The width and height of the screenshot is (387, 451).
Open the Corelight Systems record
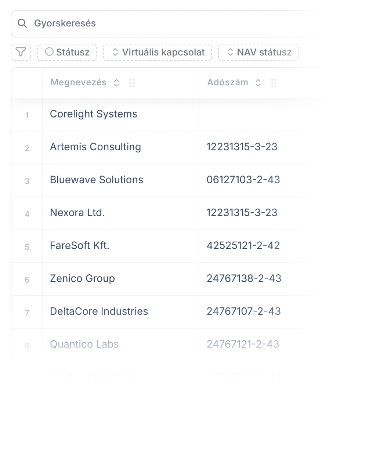tap(93, 114)
